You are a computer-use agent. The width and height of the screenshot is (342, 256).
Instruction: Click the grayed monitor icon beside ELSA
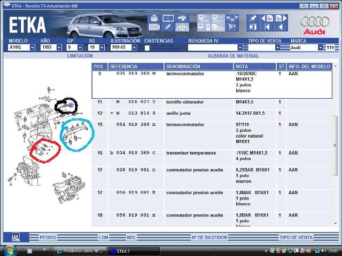(218, 19)
